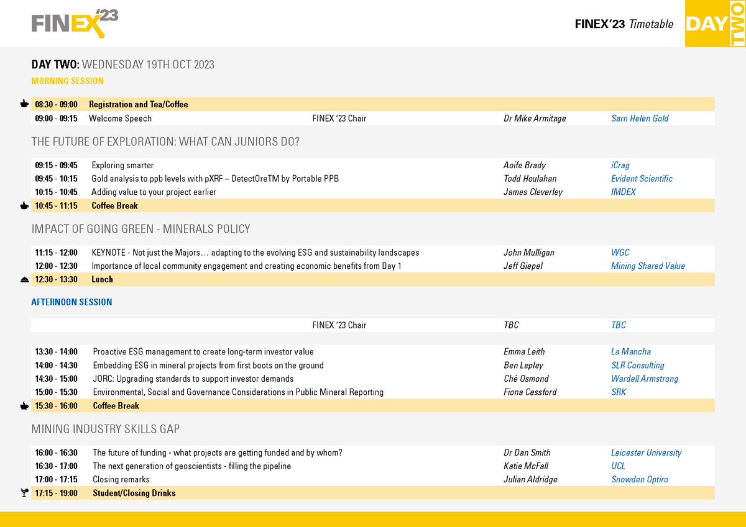Select speaker name Ché Osmond

[x=527, y=379]
